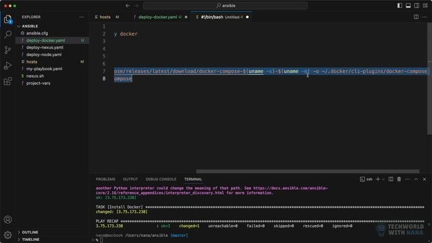Open deploy-node.yaml in explorer

[x=44, y=55]
